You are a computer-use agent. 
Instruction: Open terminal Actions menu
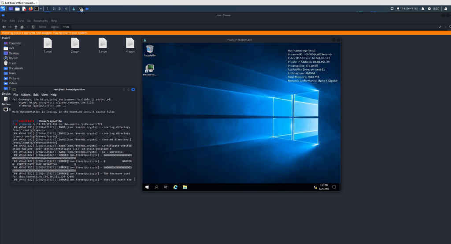point(26,95)
